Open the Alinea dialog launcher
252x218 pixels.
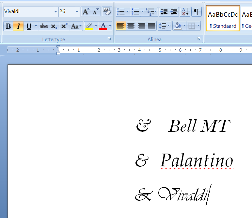tap(198, 39)
